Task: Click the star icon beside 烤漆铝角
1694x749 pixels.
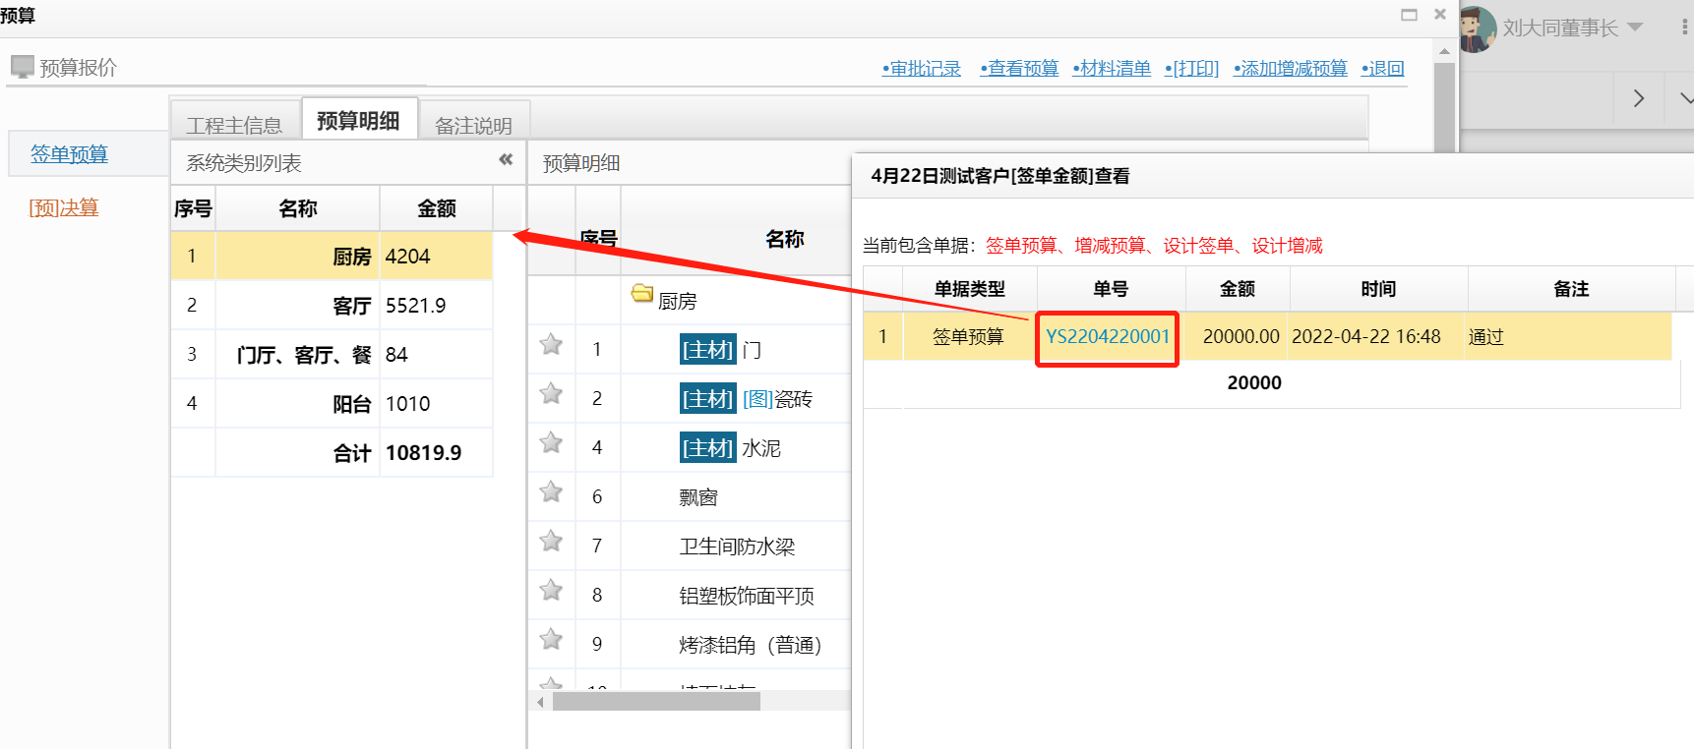Action: tap(551, 640)
